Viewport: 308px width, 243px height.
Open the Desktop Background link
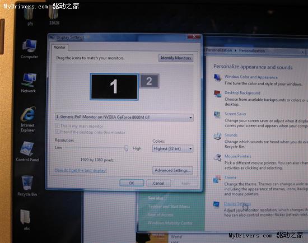[242, 93]
